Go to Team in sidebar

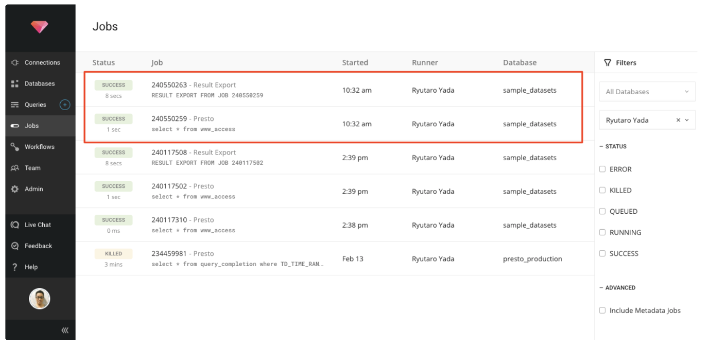(33, 168)
